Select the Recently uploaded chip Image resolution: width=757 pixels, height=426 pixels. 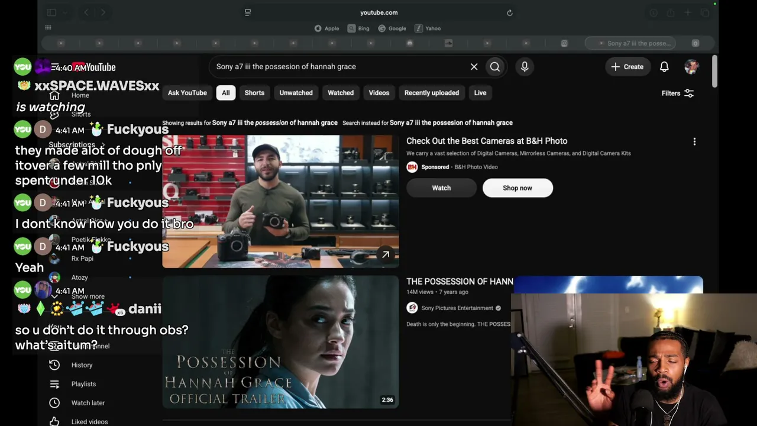(x=432, y=93)
